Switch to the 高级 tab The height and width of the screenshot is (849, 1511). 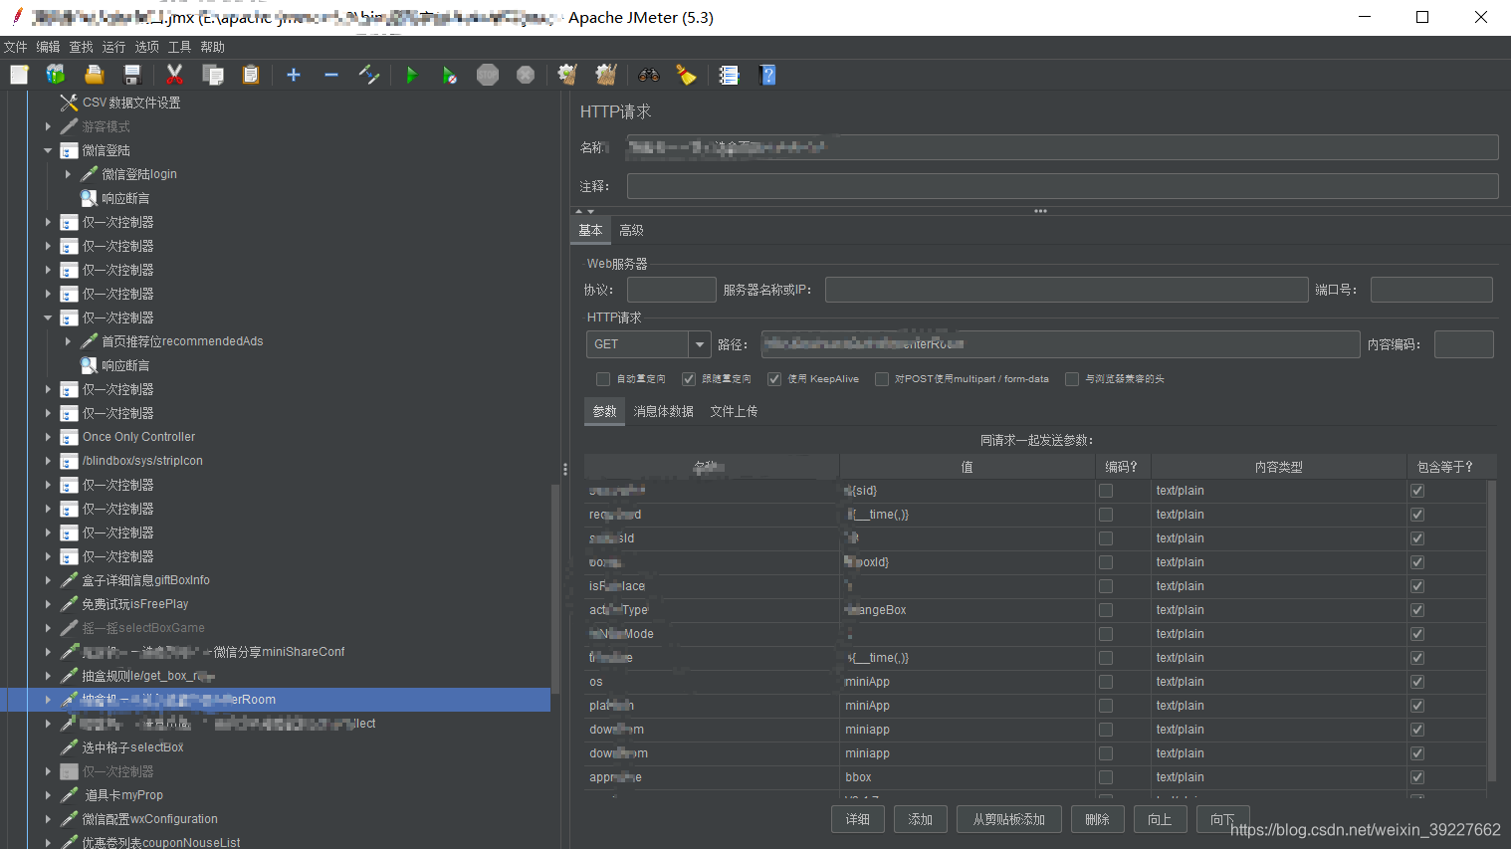(x=631, y=230)
